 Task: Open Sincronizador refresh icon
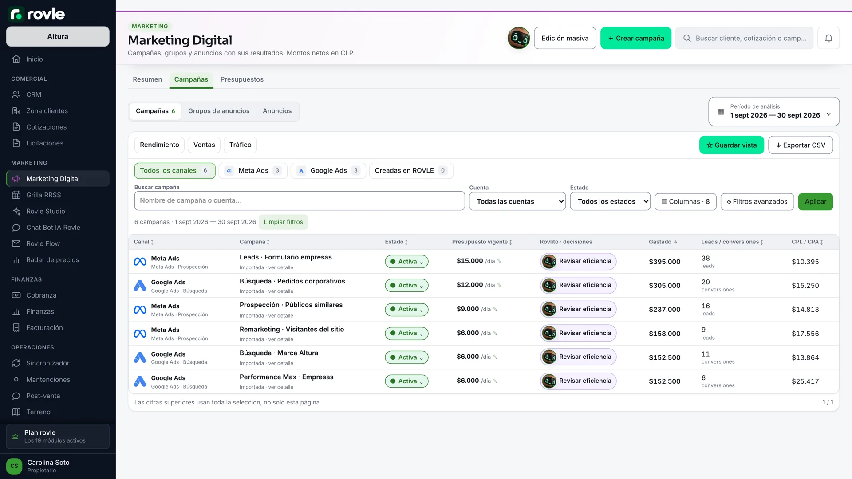tap(16, 363)
